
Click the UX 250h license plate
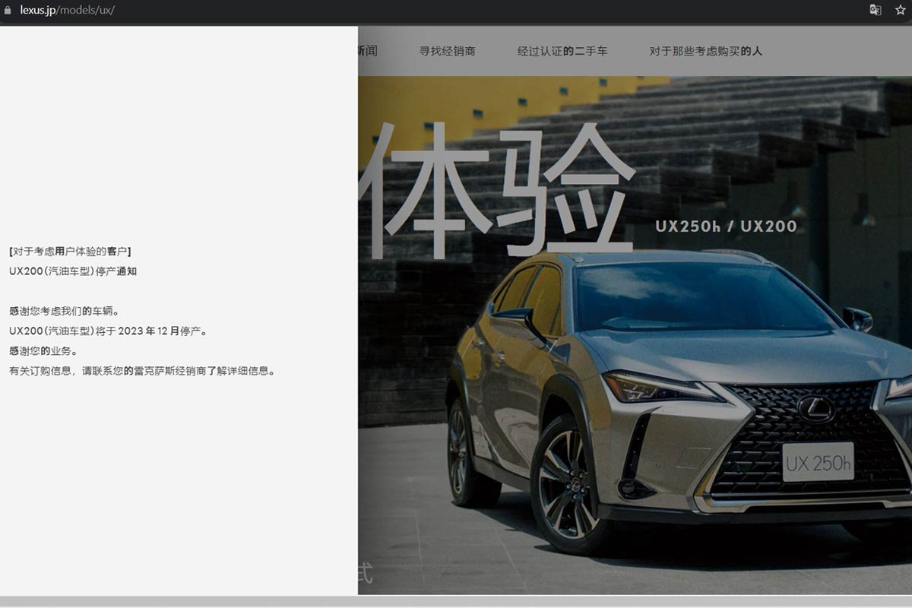tap(818, 462)
